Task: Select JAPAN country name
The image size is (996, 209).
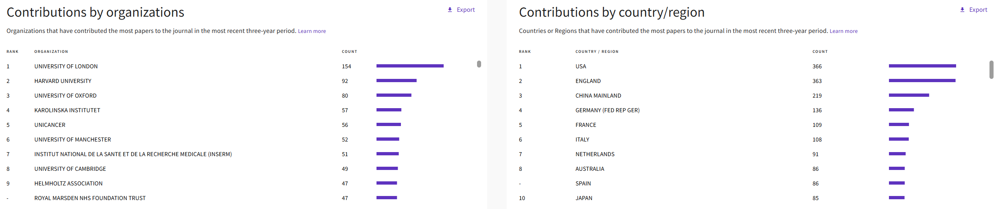Action: point(584,198)
